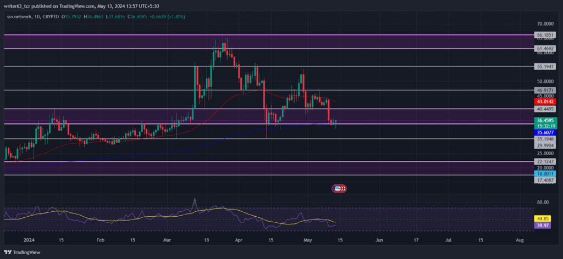Screen dimensions: 563x259
Task: Click the blue 35.6077 moving average label
Action: (546, 133)
